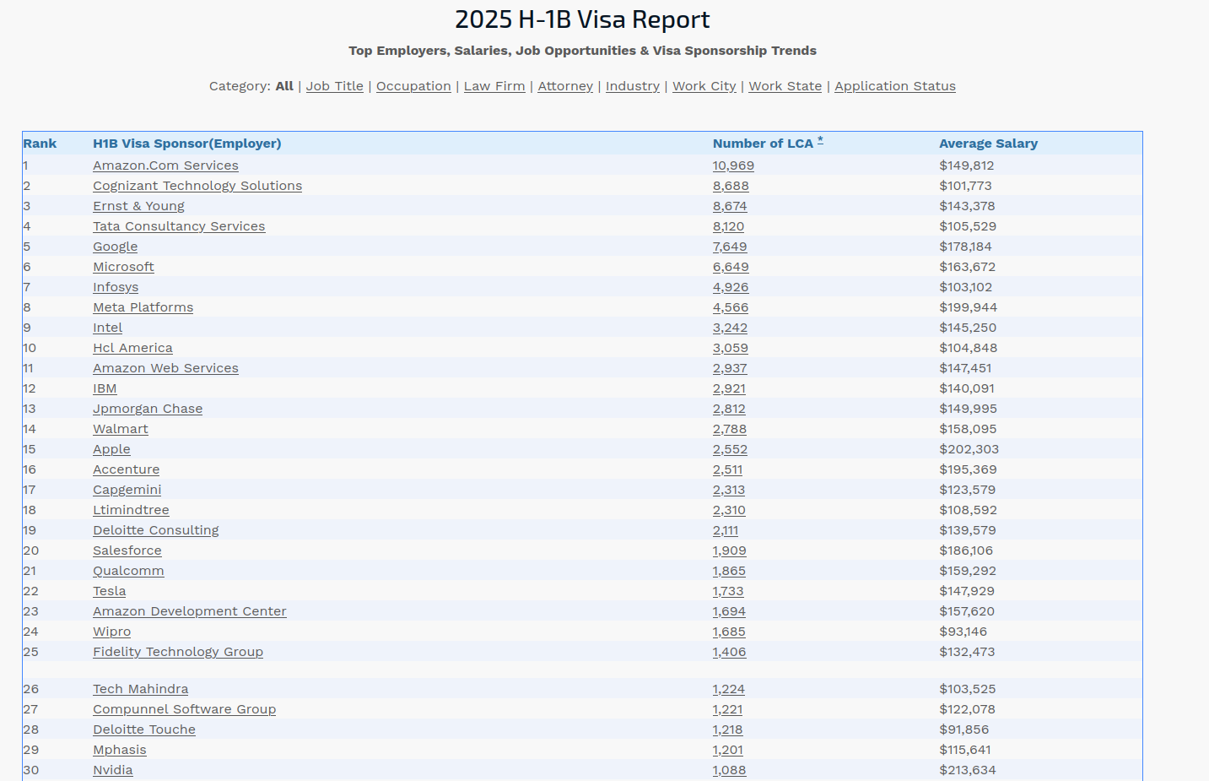
Task: Open the Work State category
Action: click(785, 86)
